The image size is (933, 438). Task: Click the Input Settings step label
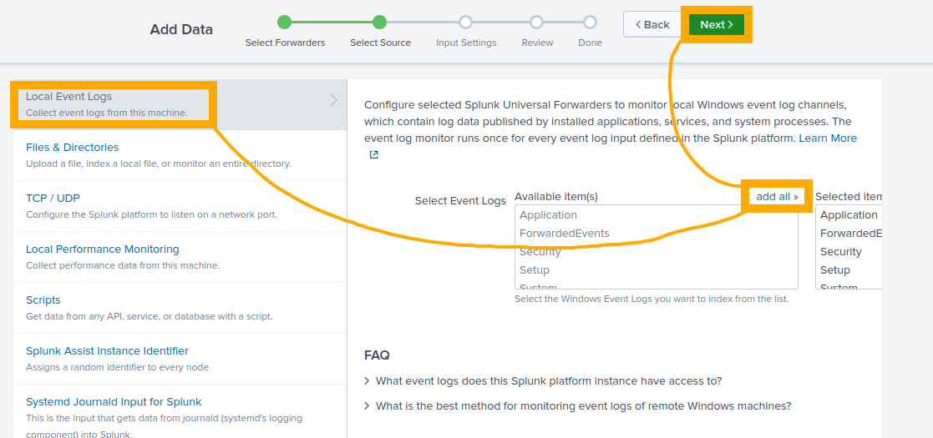coord(466,43)
